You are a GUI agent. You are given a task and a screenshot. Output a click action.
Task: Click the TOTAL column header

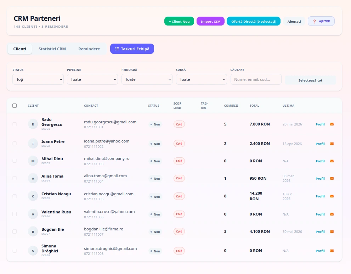click(x=254, y=106)
